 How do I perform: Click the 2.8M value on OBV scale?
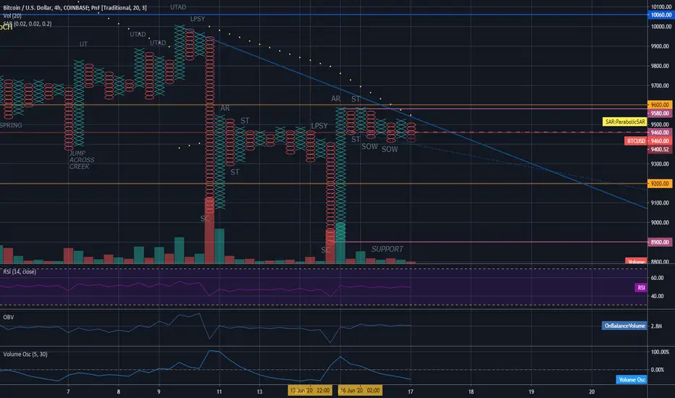coord(656,326)
